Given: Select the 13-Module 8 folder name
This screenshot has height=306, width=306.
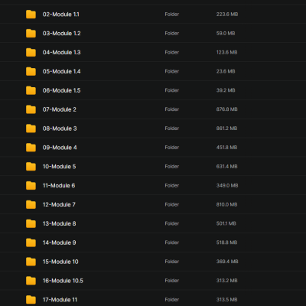Looking at the screenshot, I should [60, 223].
